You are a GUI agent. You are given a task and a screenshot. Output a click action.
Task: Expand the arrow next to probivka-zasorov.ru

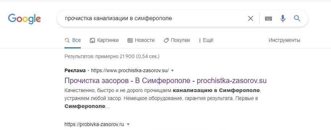click(x=128, y=124)
